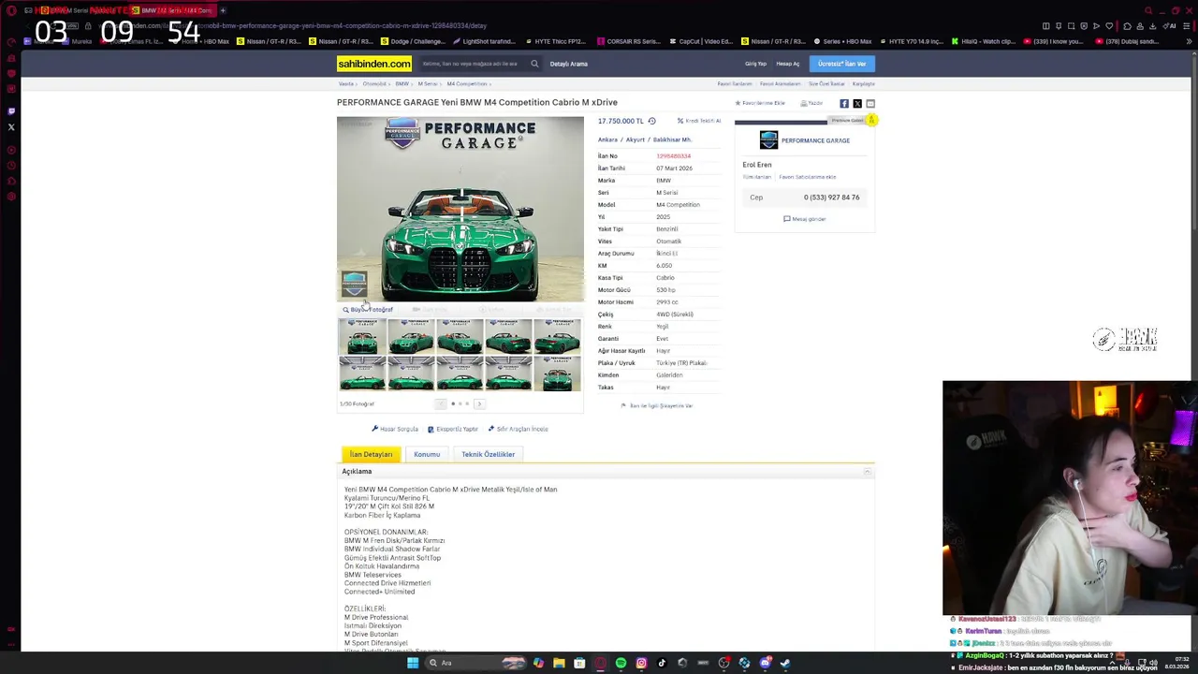Click price history clock icon
Image resolution: width=1198 pixels, height=674 pixels.
click(652, 121)
